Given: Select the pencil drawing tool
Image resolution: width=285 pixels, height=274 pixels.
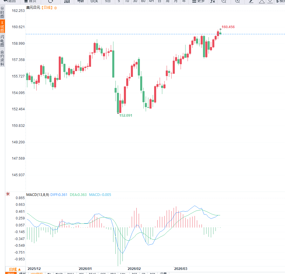Looking at the screenshot, I should click(x=251, y=1).
